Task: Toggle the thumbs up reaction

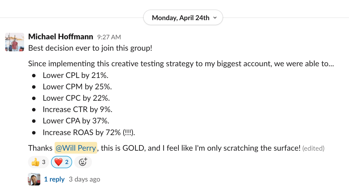Action: [39, 162]
